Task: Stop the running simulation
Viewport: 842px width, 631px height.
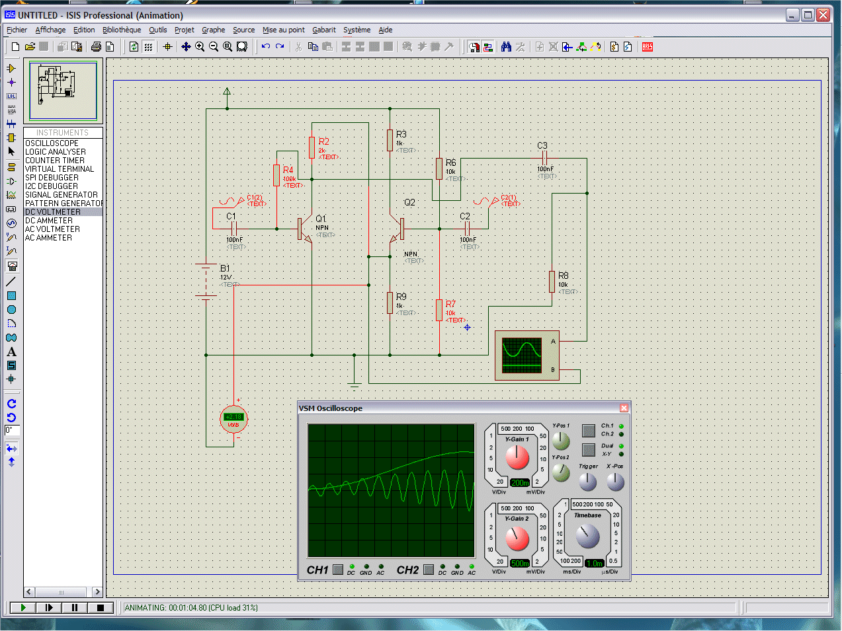Action: click(x=101, y=607)
